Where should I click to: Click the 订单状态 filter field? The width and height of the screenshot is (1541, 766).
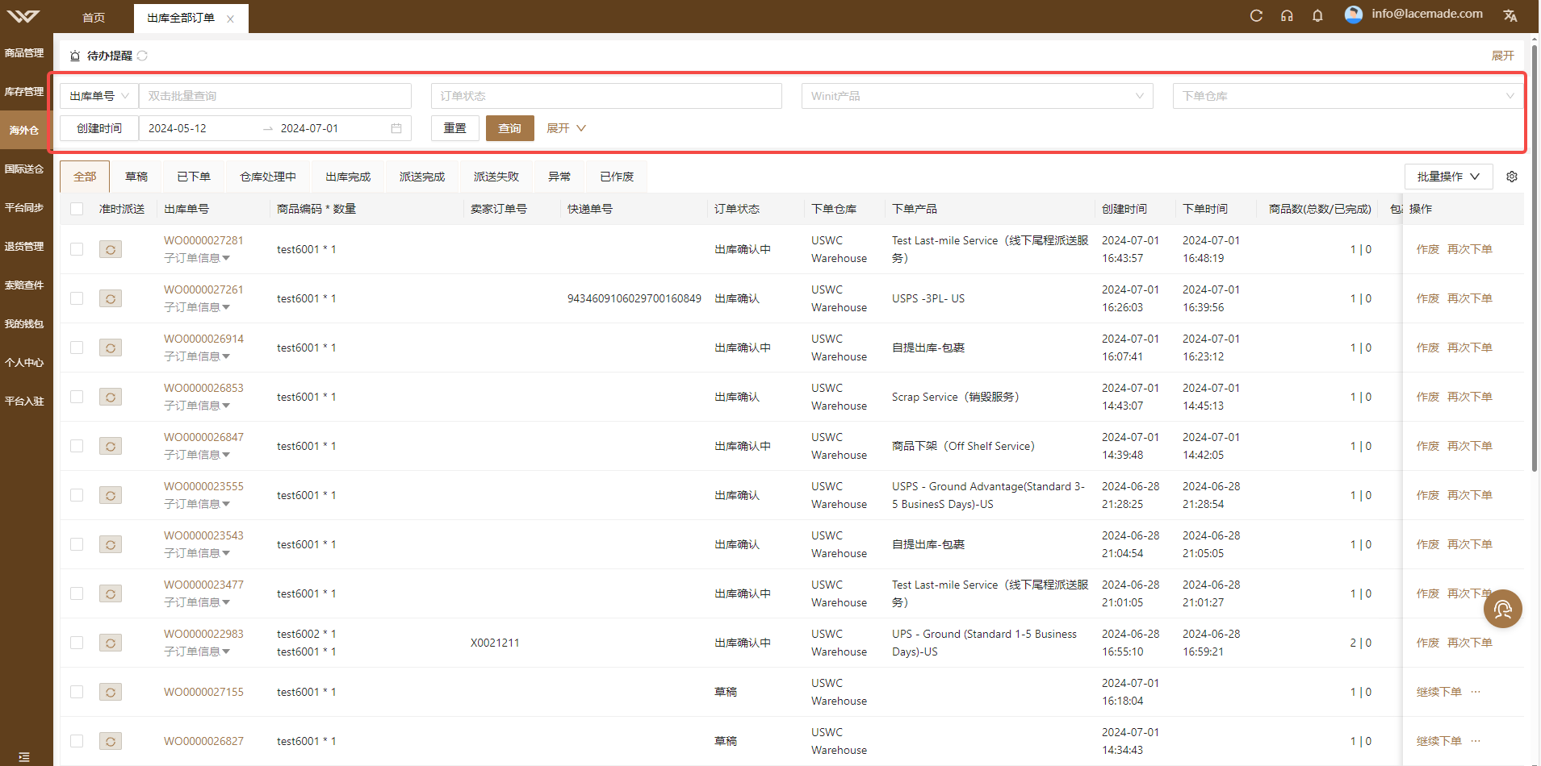click(606, 96)
